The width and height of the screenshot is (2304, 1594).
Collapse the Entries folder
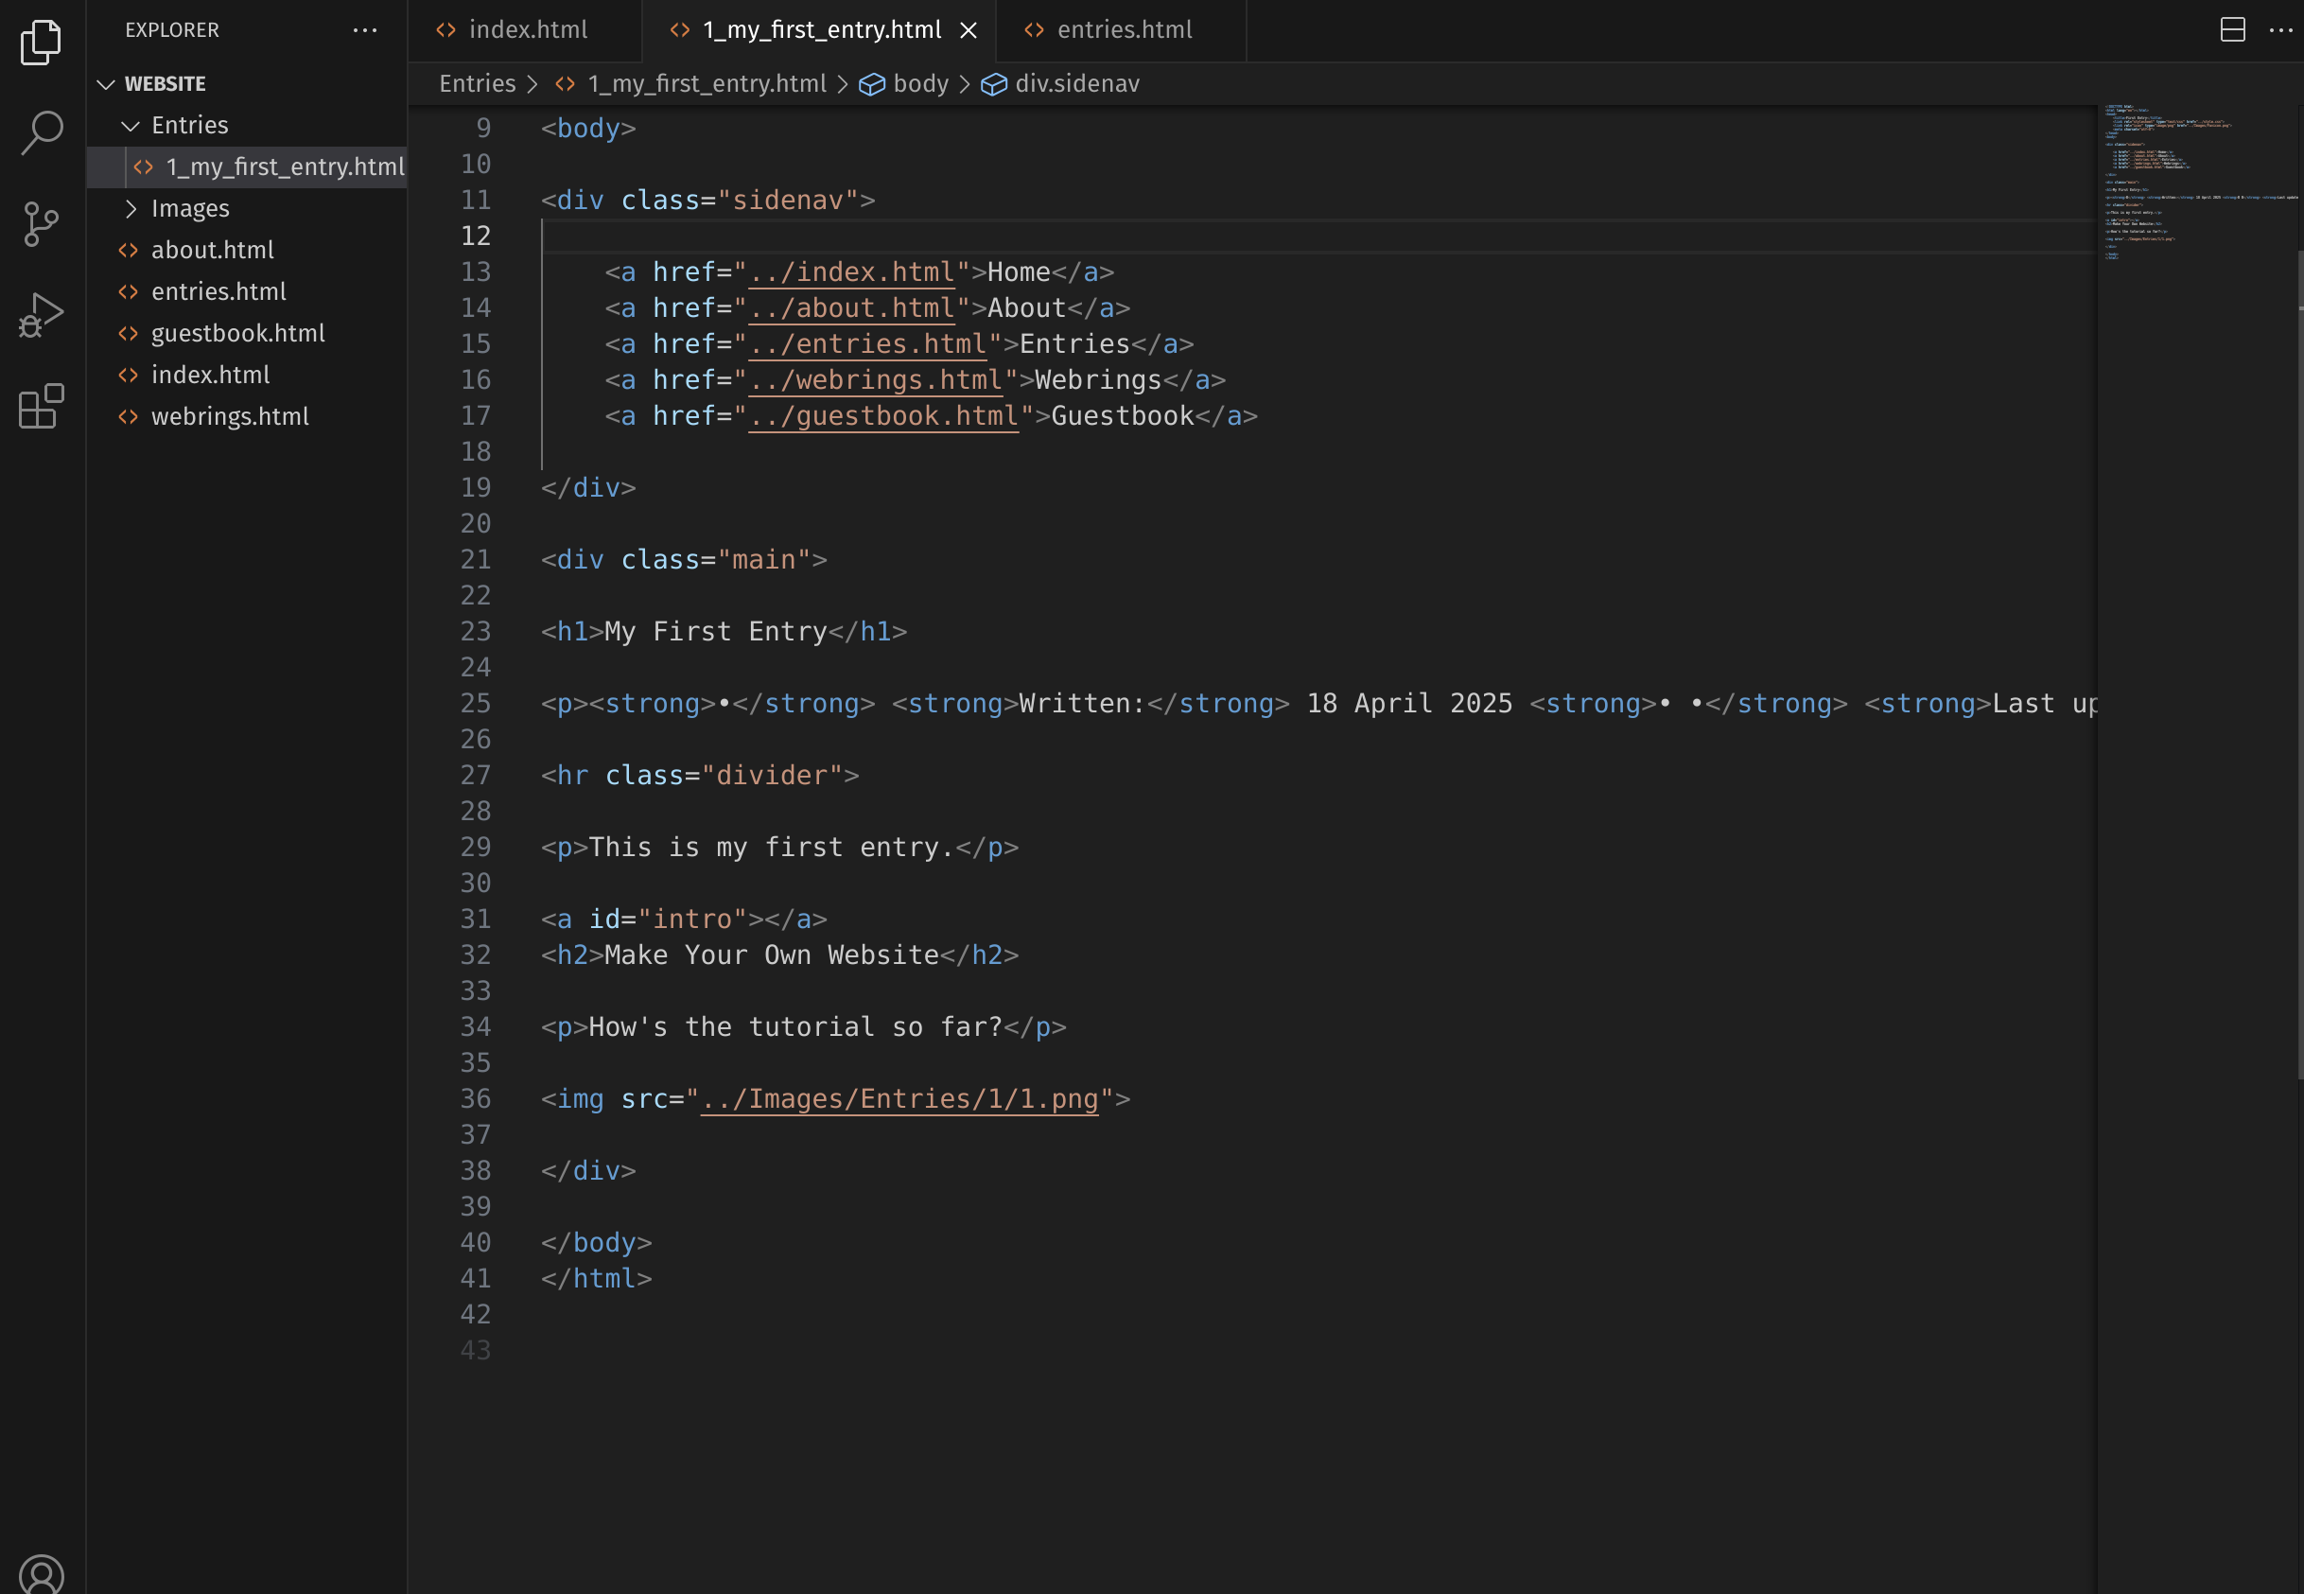tap(130, 126)
